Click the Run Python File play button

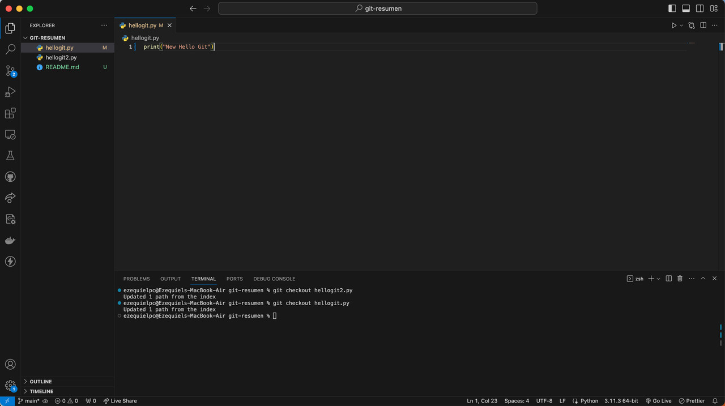click(674, 25)
